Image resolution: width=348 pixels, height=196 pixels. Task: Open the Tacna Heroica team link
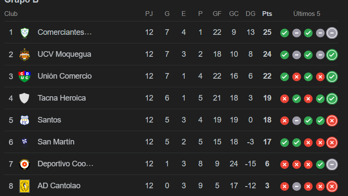(62, 98)
